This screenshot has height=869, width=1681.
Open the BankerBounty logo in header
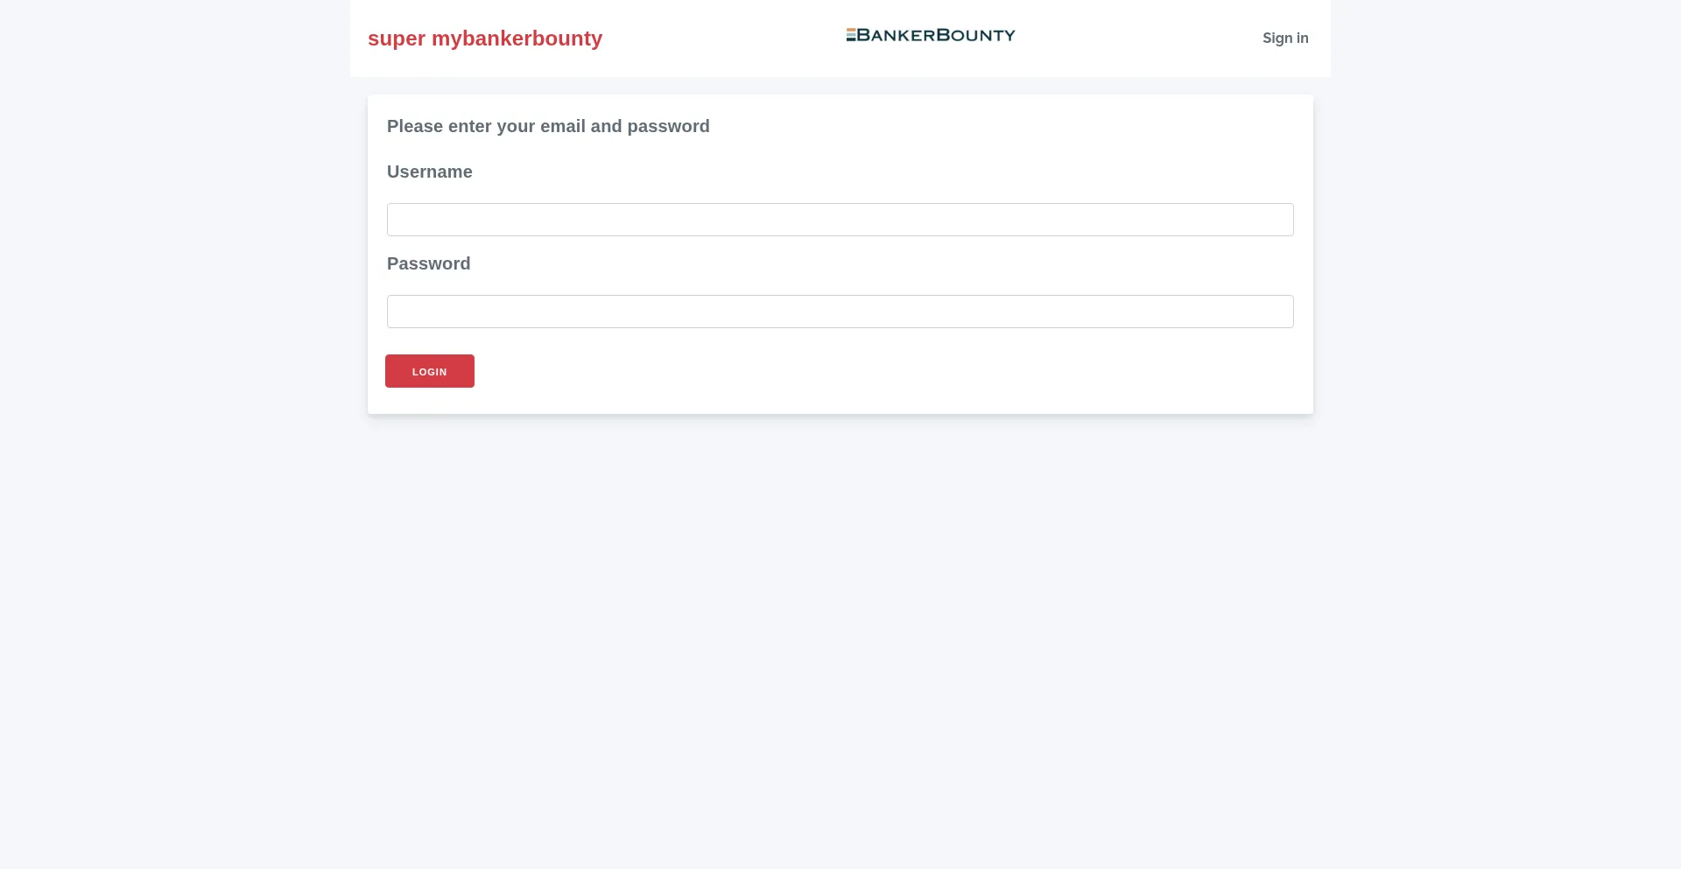coord(931,35)
